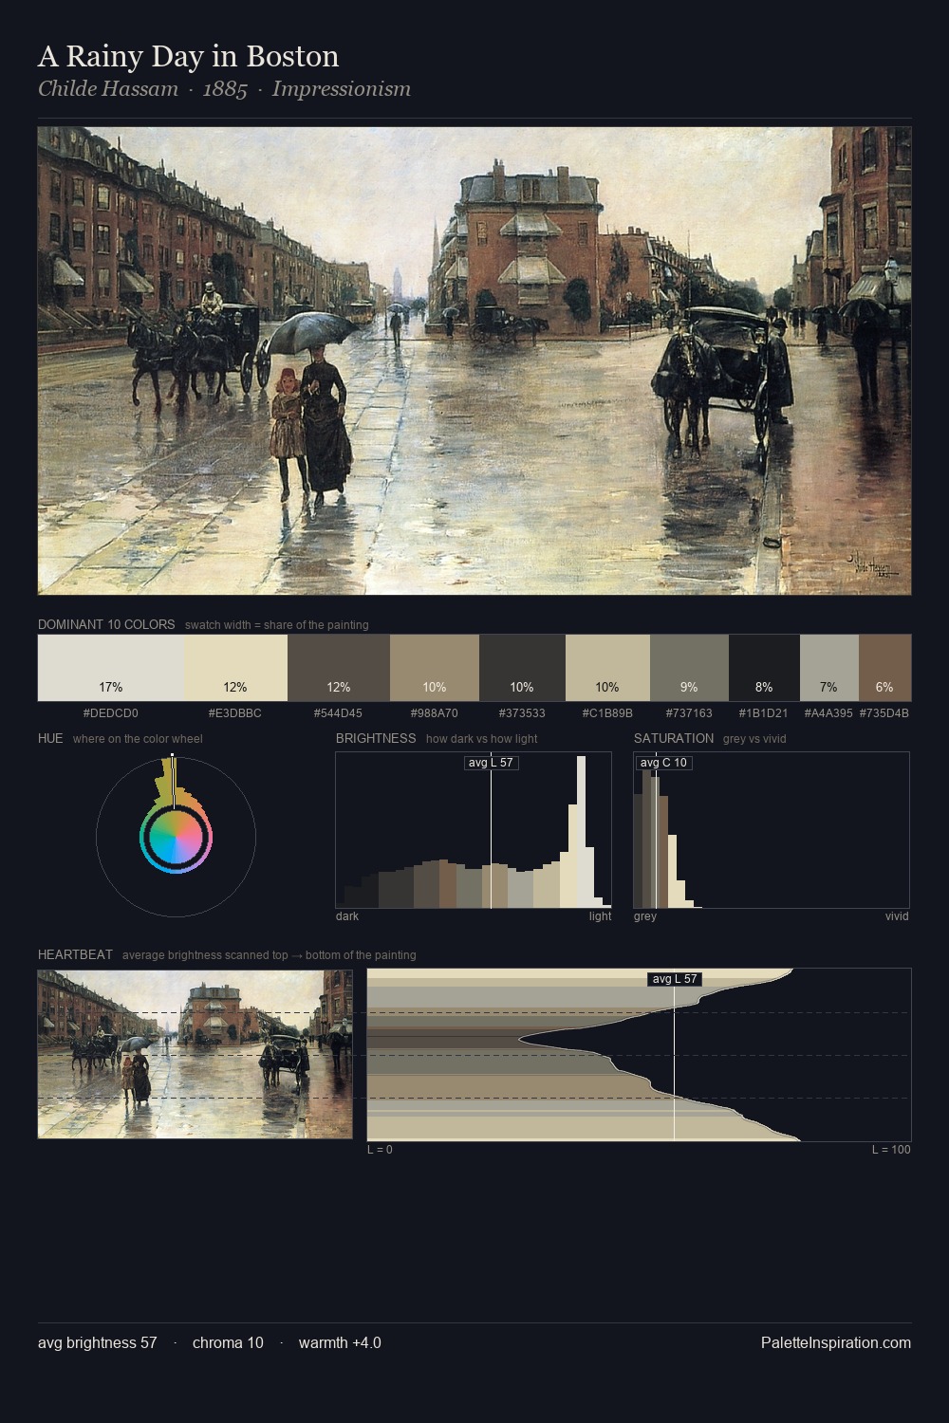Image resolution: width=949 pixels, height=1423 pixels.
Task: Select the #A4A395 light grey swatch
Action: tap(829, 668)
